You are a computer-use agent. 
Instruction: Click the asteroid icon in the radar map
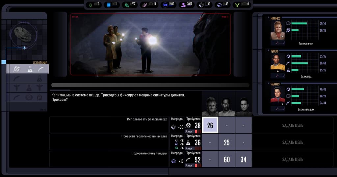[x=23, y=35]
